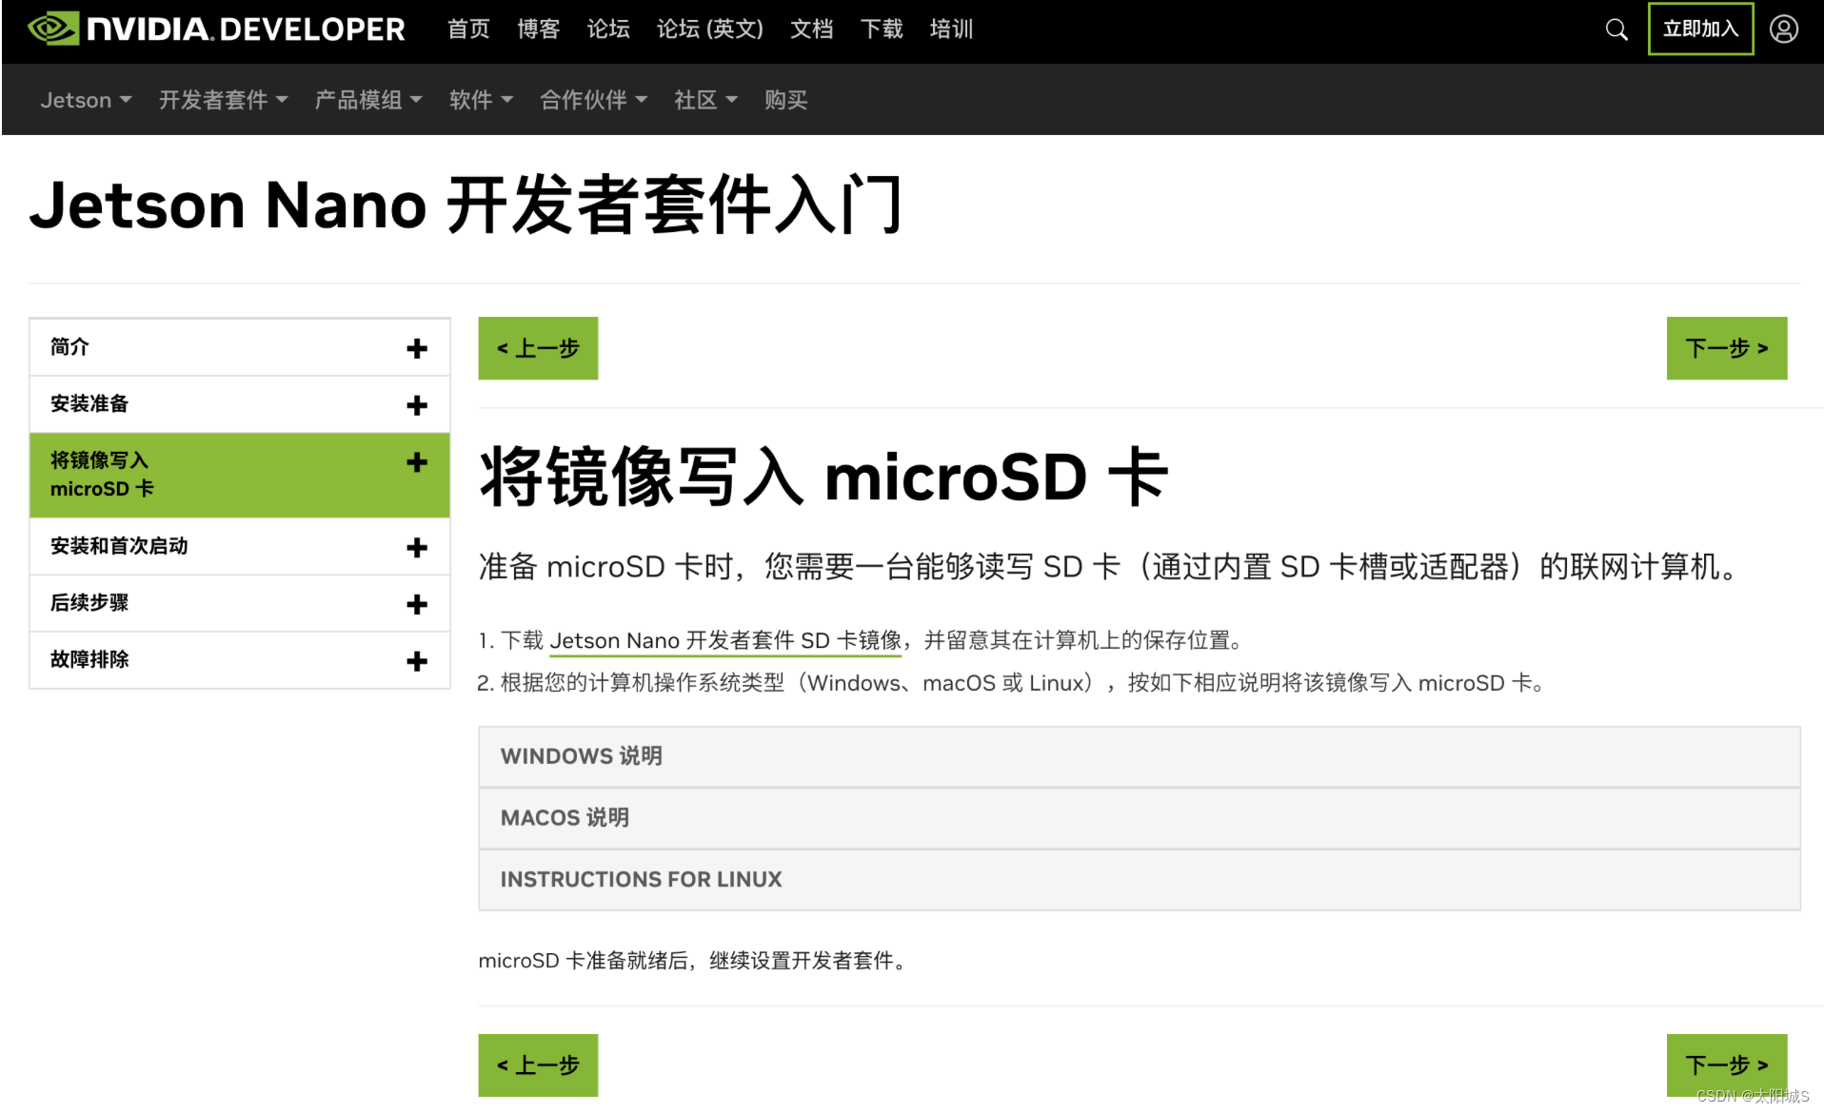This screenshot has width=1824, height=1113.
Task: Select 简介 sidebar item text
Action: click(69, 347)
